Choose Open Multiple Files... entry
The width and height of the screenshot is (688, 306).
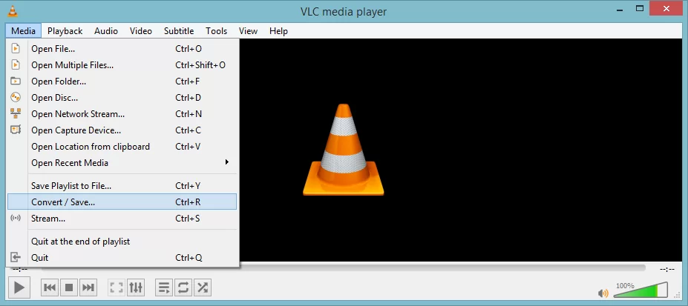pyautogui.click(x=122, y=64)
